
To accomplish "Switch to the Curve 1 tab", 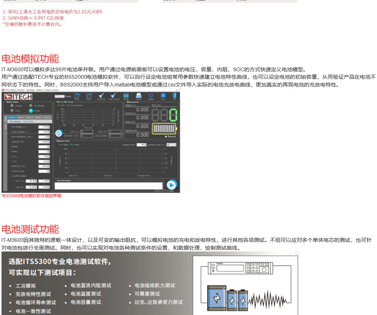I will [x=12, y=117].
